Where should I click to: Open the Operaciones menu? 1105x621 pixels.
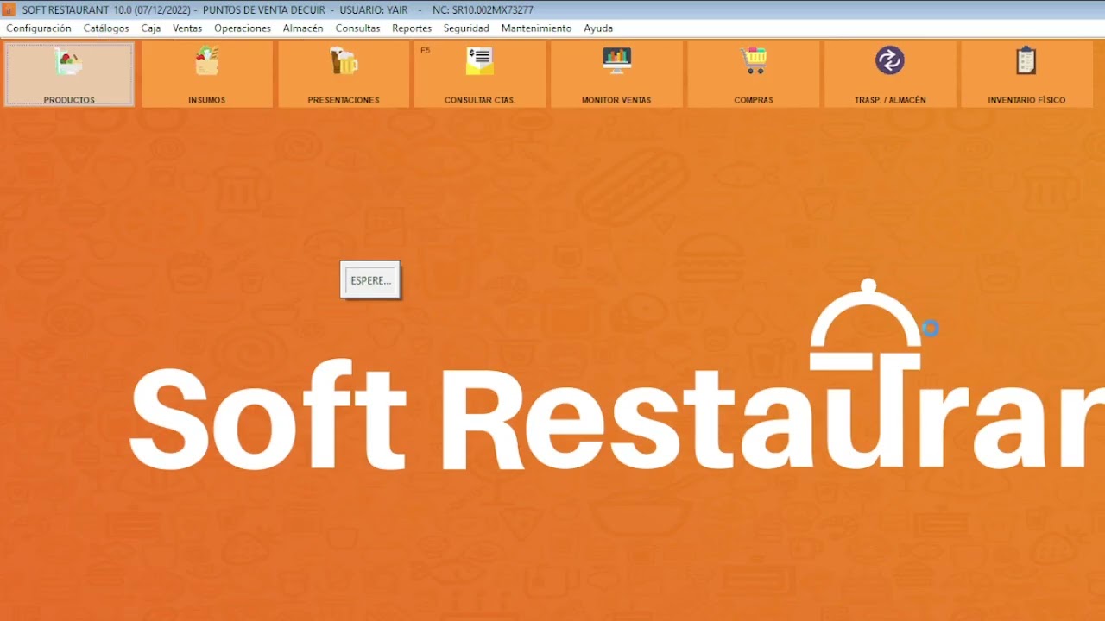tap(243, 28)
